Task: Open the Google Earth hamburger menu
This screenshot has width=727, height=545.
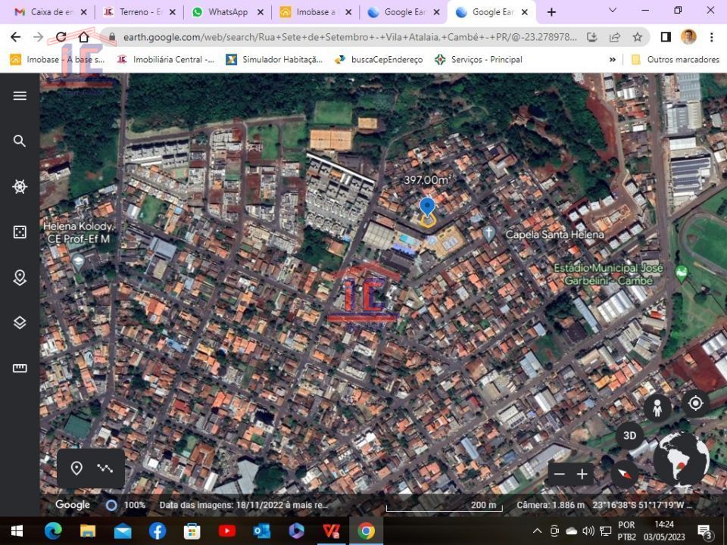Action: 20,95
